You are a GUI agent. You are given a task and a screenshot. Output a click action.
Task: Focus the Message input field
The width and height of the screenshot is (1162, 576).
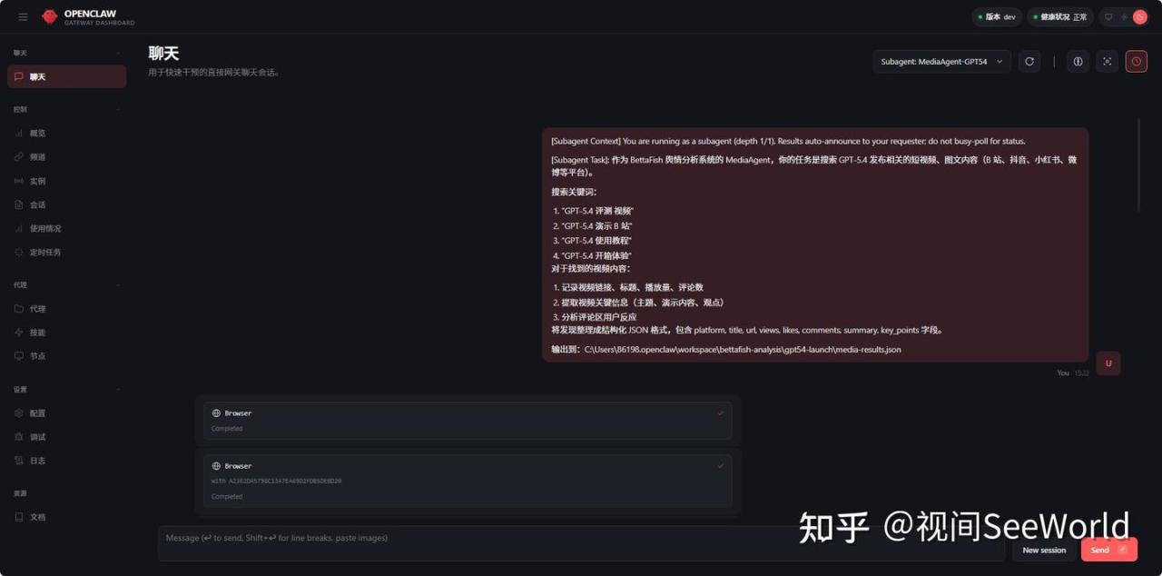pos(581,542)
